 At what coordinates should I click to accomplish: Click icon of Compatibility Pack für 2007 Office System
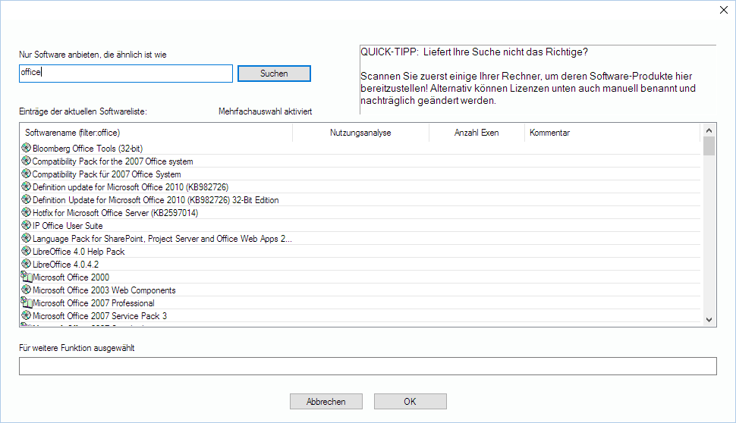[x=27, y=174]
